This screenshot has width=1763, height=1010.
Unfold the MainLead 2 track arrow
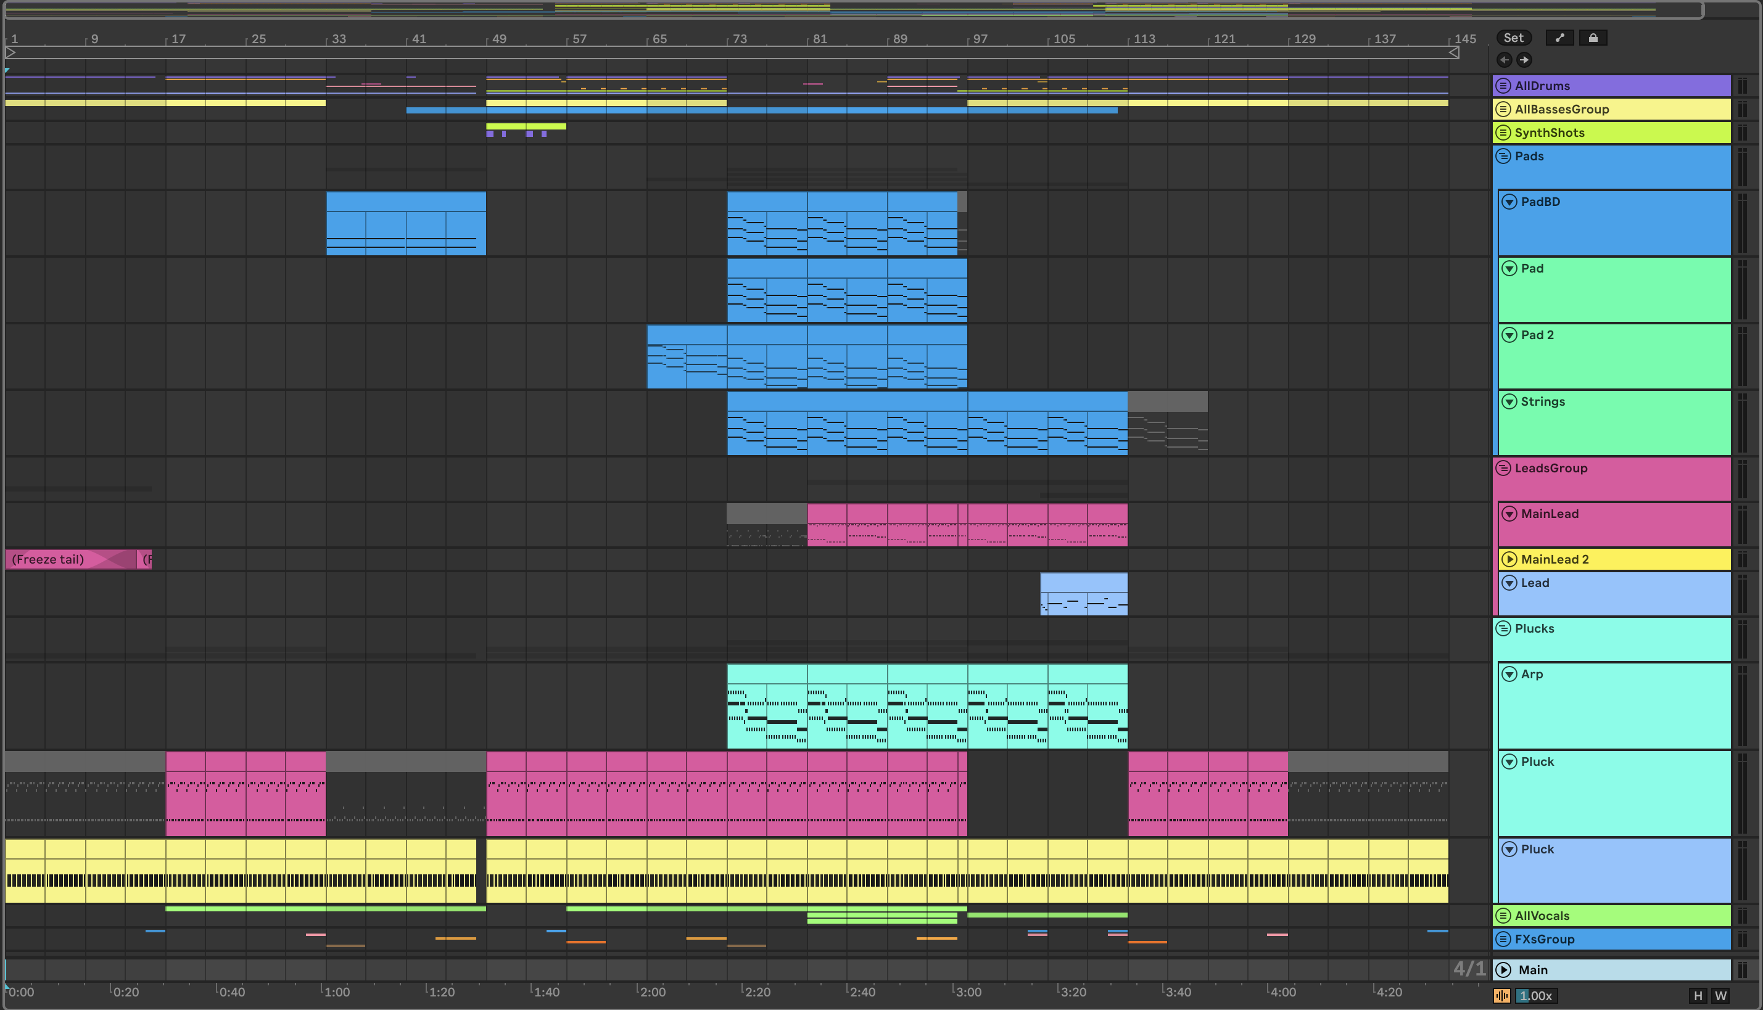click(1509, 560)
